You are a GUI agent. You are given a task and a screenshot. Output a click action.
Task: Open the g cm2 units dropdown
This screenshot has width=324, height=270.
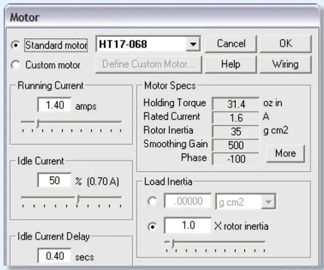268,202
